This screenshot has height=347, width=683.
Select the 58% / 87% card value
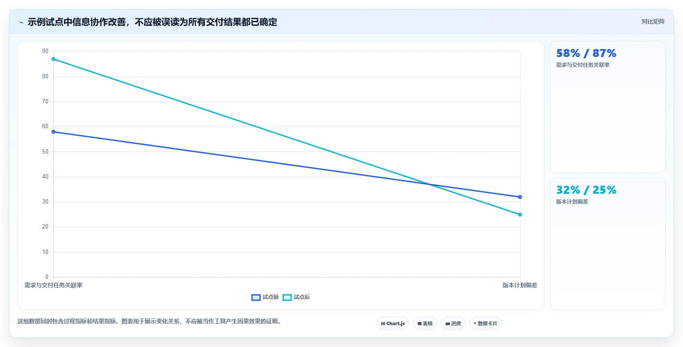click(586, 53)
